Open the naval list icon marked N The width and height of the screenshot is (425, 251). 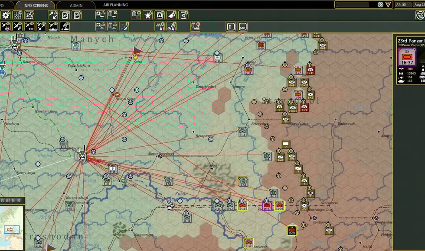coord(196,27)
